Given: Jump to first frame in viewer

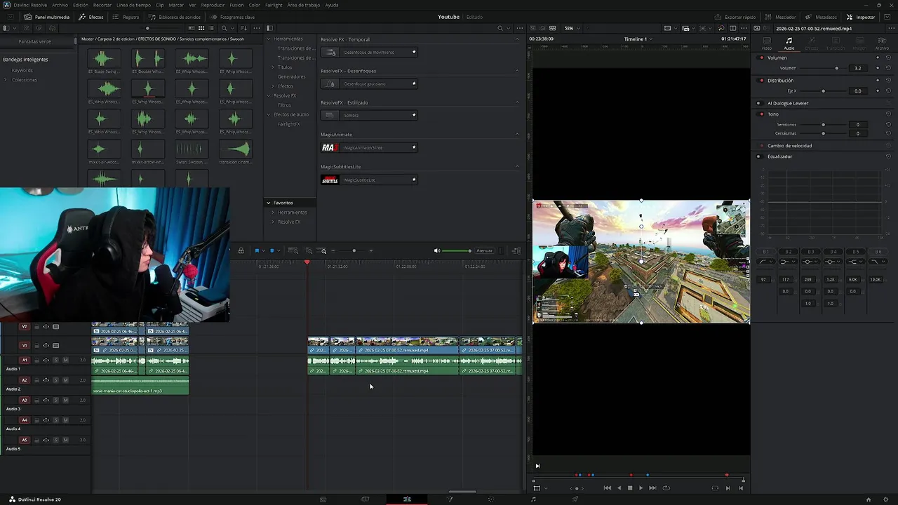Looking at the screenshot, I should (608, 487).
